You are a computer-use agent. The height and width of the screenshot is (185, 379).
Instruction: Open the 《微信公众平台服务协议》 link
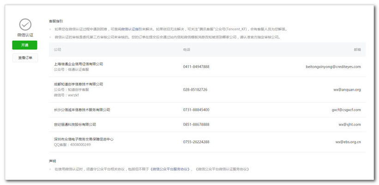coord(170,169)
